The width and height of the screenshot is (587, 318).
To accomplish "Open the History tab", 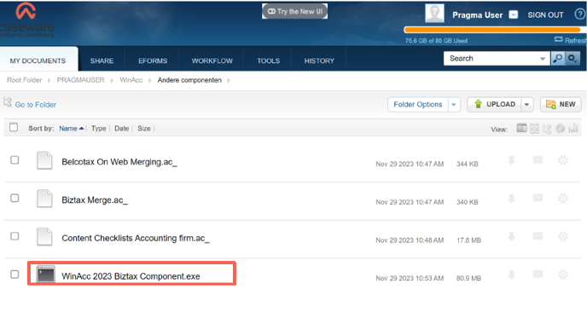I will click(319, 61).
